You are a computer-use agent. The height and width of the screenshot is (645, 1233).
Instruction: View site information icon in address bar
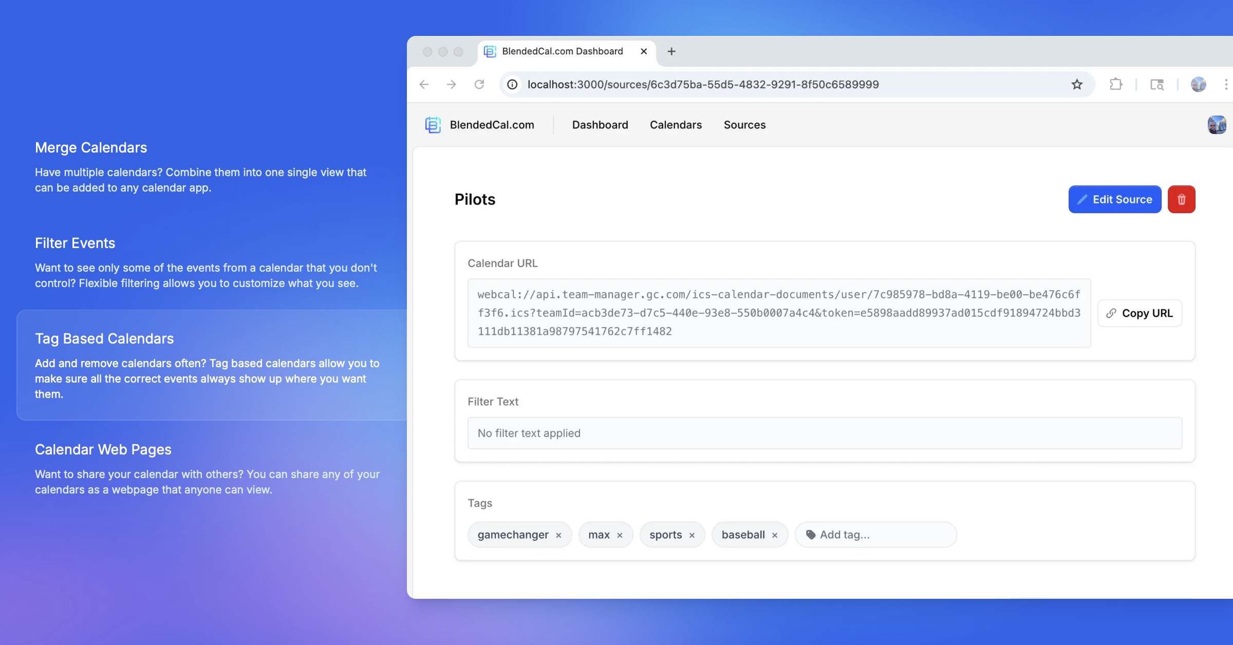click(512, 84)
